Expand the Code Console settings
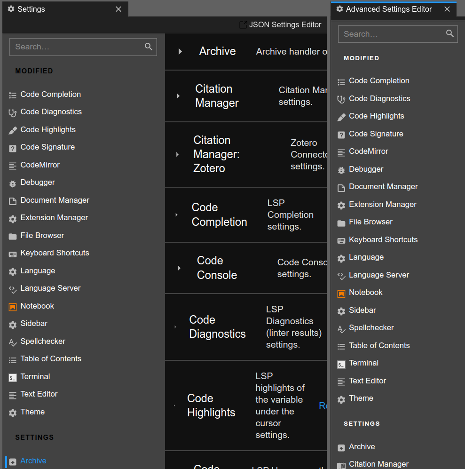465x469 pixels. 179,268
